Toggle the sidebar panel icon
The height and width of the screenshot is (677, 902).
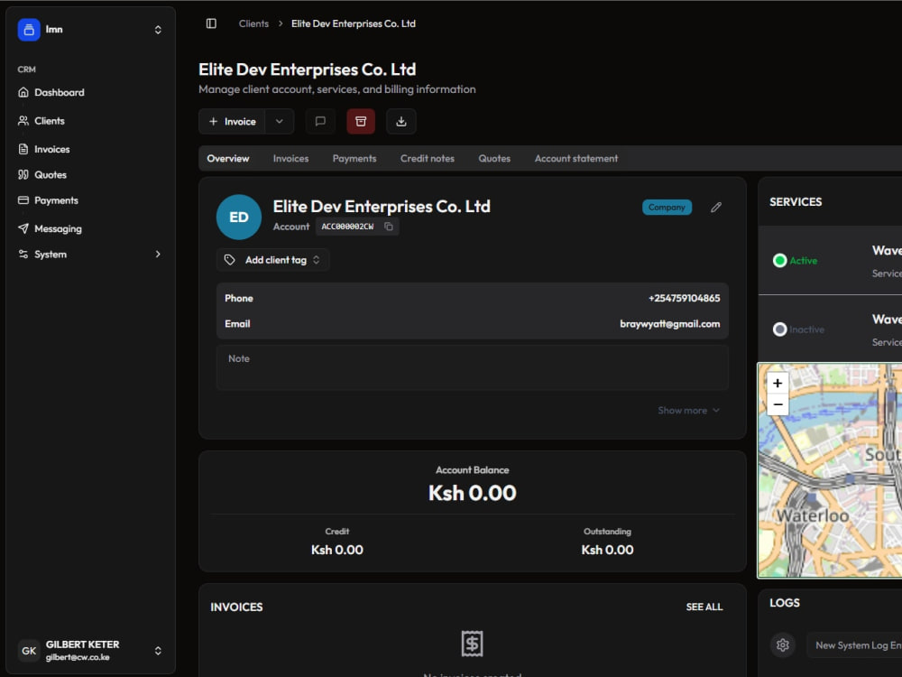click(211, 23)
